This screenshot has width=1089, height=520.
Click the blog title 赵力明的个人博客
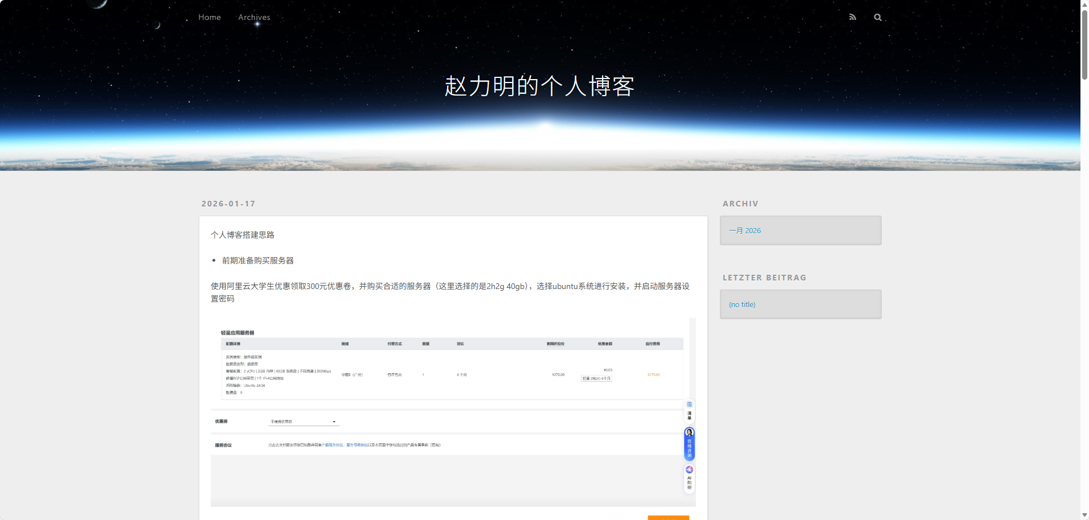point(539,86)
